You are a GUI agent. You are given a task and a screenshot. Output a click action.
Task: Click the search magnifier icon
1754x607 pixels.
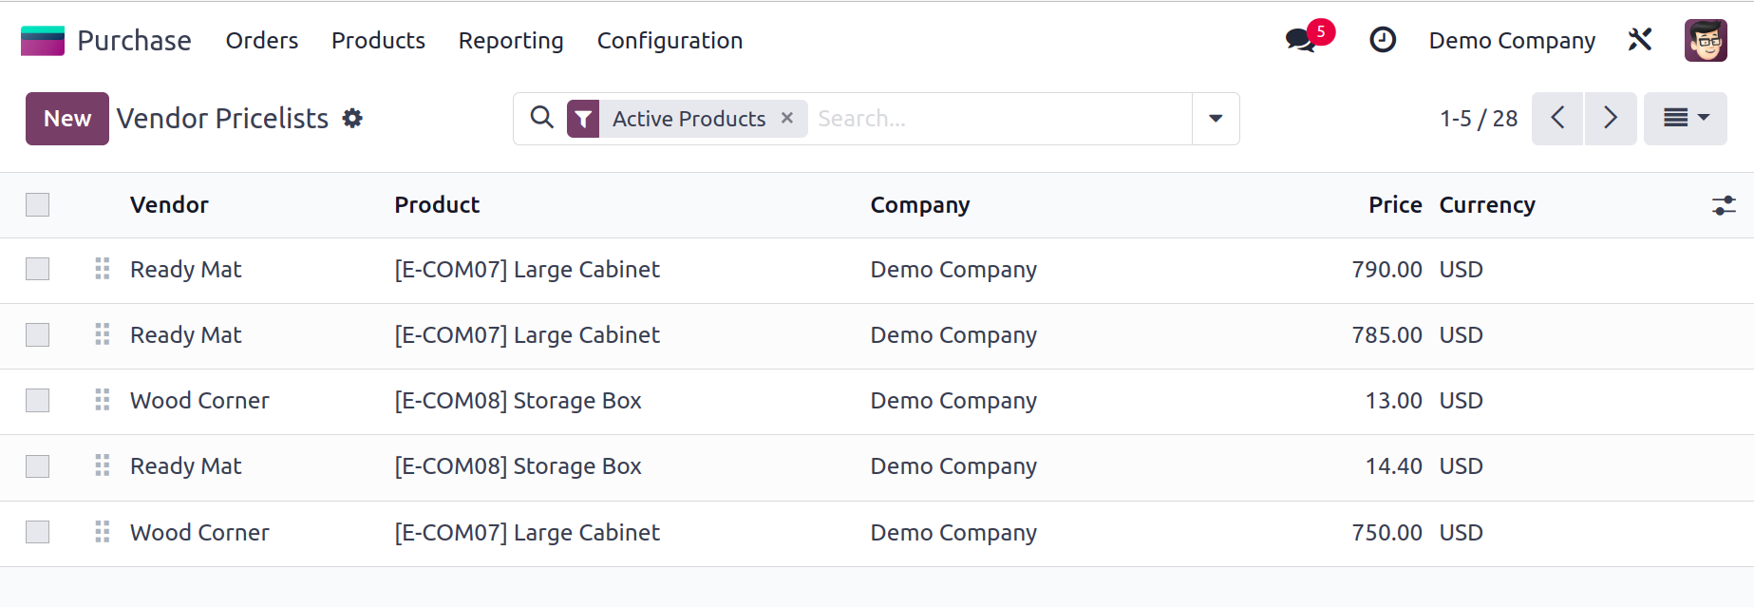click(x=541, y=118)
